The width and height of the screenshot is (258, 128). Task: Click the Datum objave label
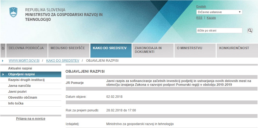coord(76,97)
